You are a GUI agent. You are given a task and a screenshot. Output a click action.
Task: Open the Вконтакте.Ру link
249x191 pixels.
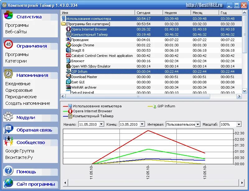tap(19, 157)
